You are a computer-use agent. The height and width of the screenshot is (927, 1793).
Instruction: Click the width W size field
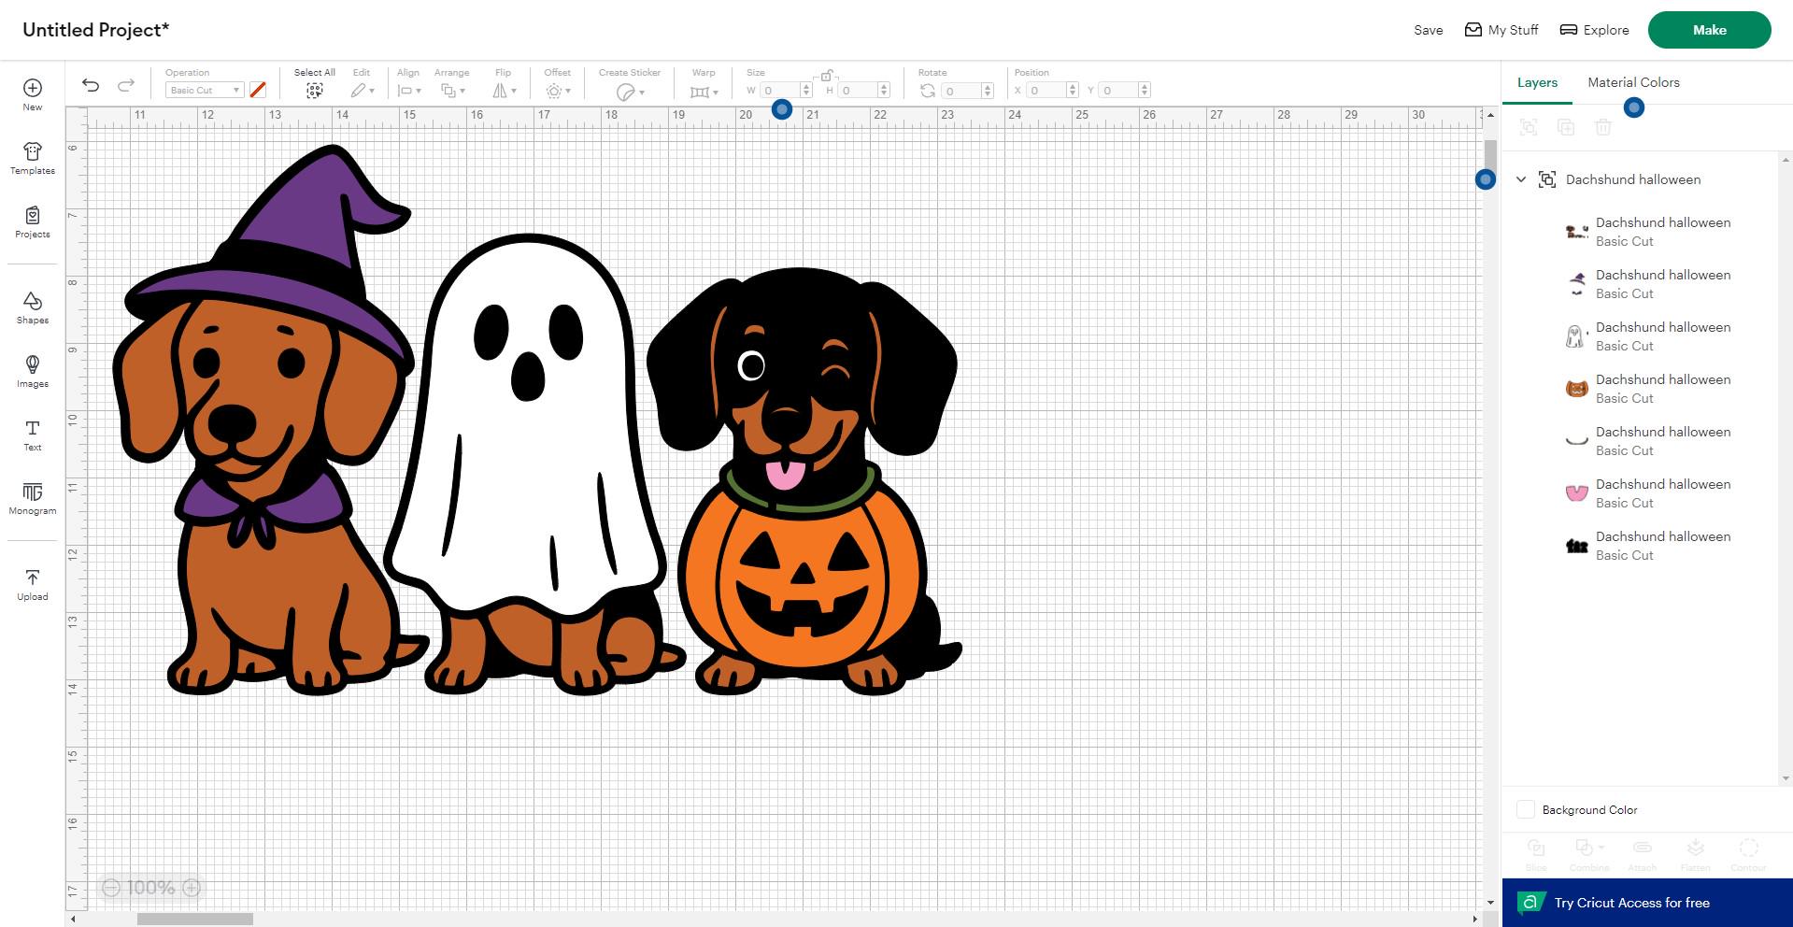coord(780,91)
